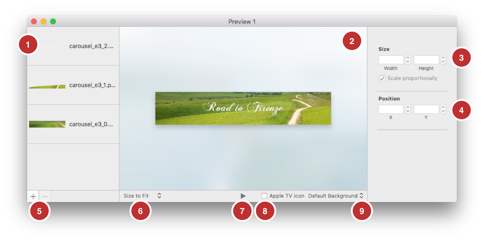This screenshot has width=484, height=241.
Task: Add a new image layer with the plus icon
Action: (x=33, y=196)
